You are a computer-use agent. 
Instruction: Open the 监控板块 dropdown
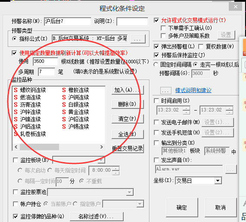[x=101, y=160]
